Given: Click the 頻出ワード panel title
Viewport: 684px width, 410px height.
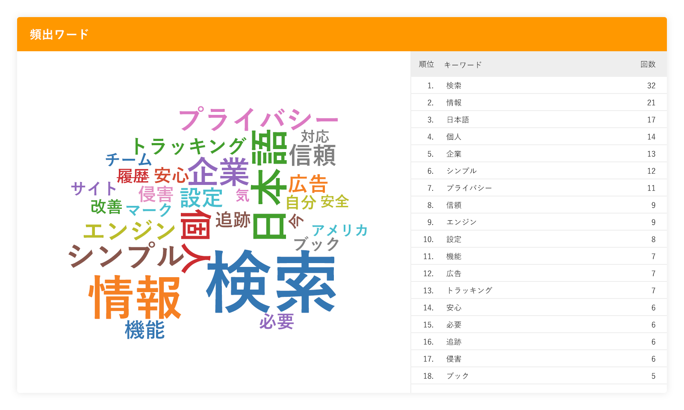Looking at the screenshot, I should (59, 34).
